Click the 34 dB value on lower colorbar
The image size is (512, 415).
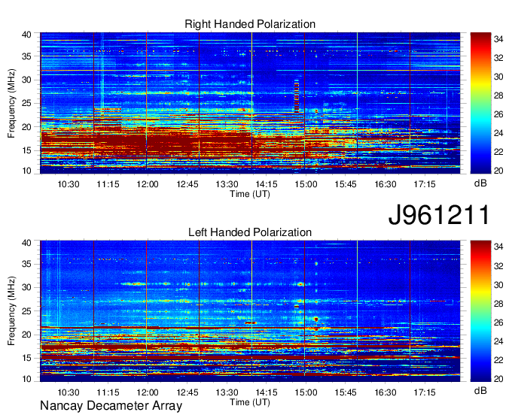[x=498, y=247]
